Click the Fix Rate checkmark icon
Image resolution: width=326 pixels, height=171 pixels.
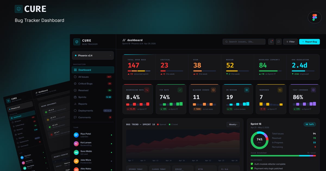coord(180,90)
